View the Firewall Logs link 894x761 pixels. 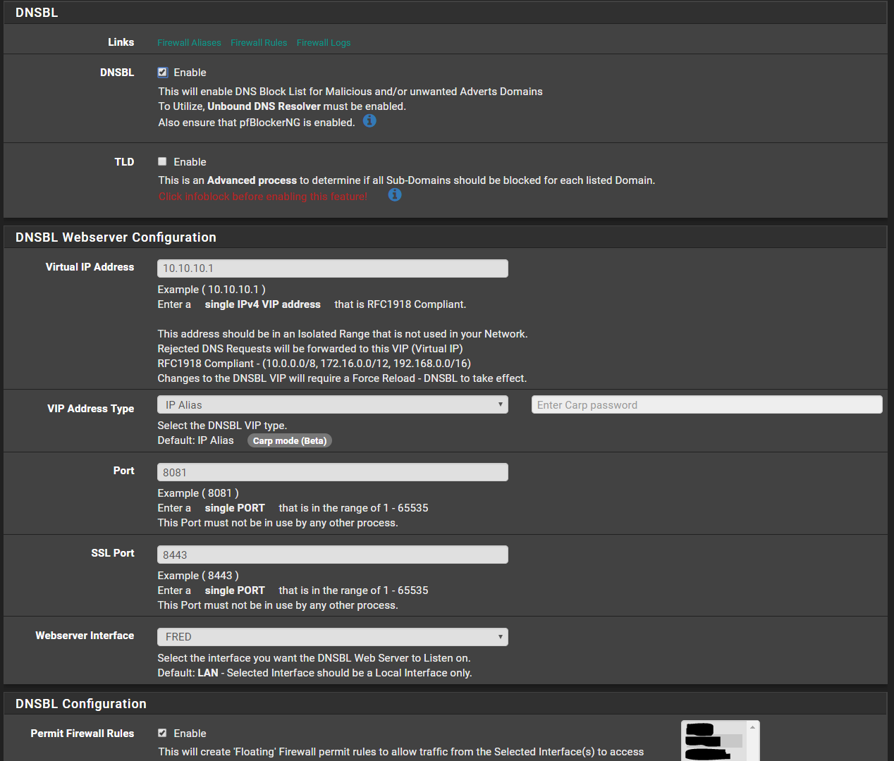click(324, 43)
